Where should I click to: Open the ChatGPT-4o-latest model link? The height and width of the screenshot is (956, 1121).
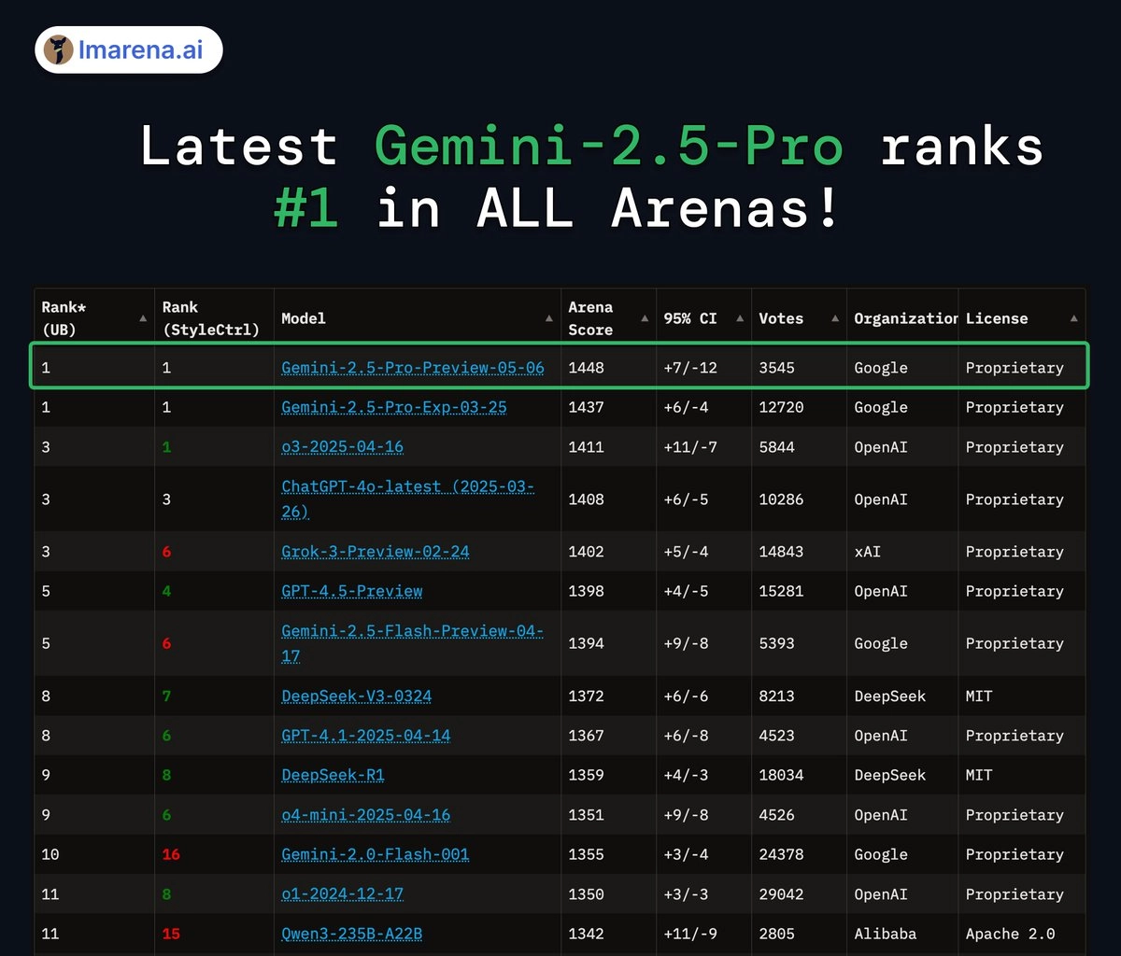tap(408, 499)
